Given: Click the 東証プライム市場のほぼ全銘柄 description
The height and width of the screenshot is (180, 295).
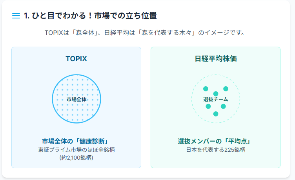Looking at the screenshot, I should 76,150.
